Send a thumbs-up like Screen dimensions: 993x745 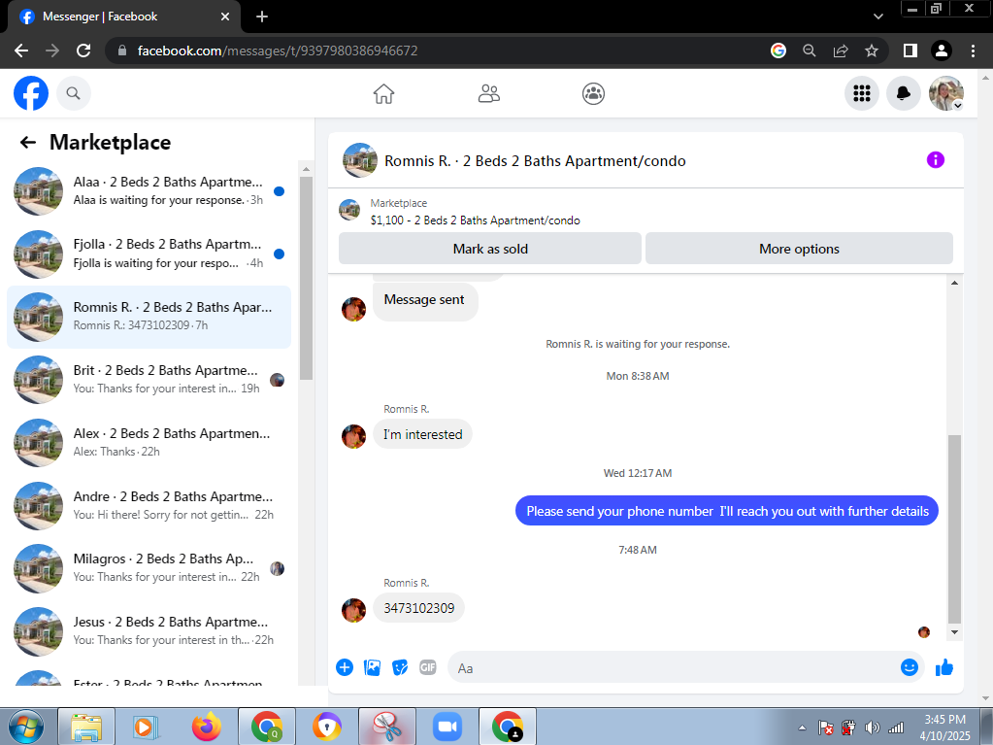944,667
